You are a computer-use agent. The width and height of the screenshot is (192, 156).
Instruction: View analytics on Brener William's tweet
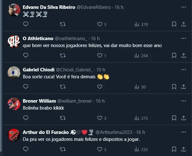(141, 118)
